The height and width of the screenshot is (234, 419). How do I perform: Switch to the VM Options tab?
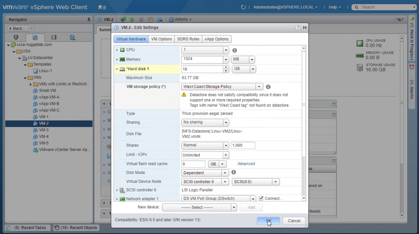coord(161,39)
